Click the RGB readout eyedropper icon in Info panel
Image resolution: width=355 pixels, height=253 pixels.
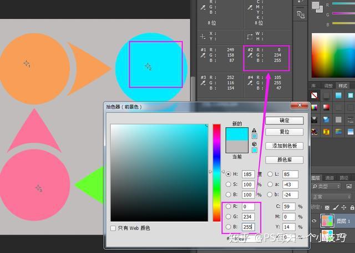203,7
